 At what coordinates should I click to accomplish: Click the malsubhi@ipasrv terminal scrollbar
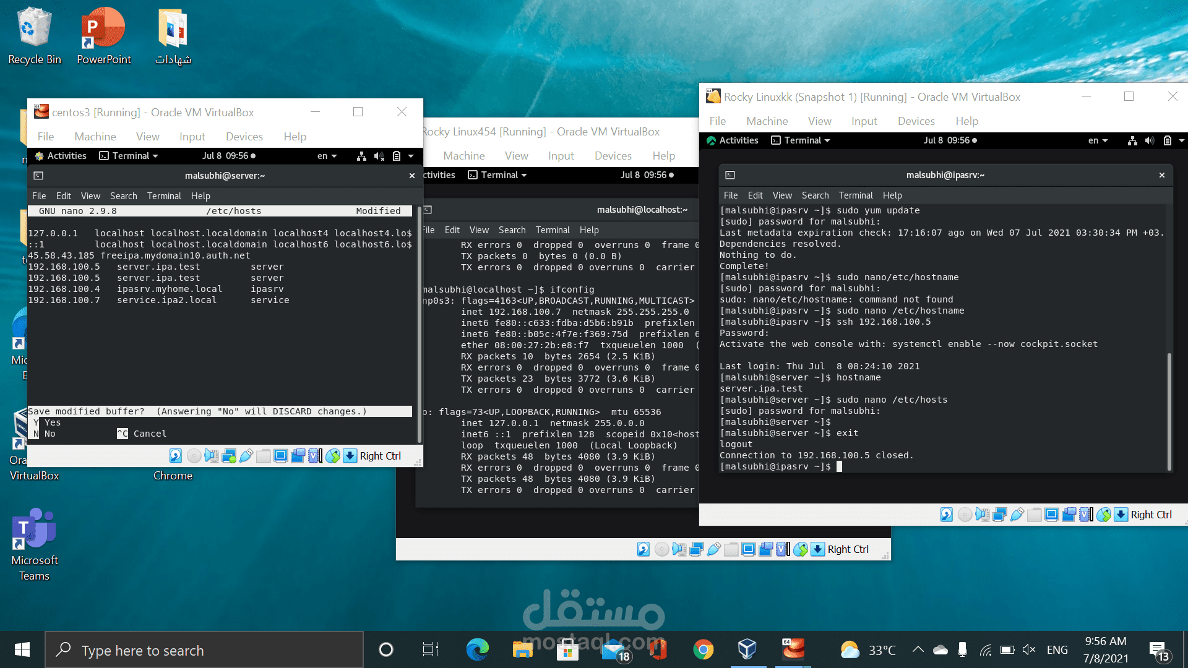pyautogui.click(x=1169, y=411)
